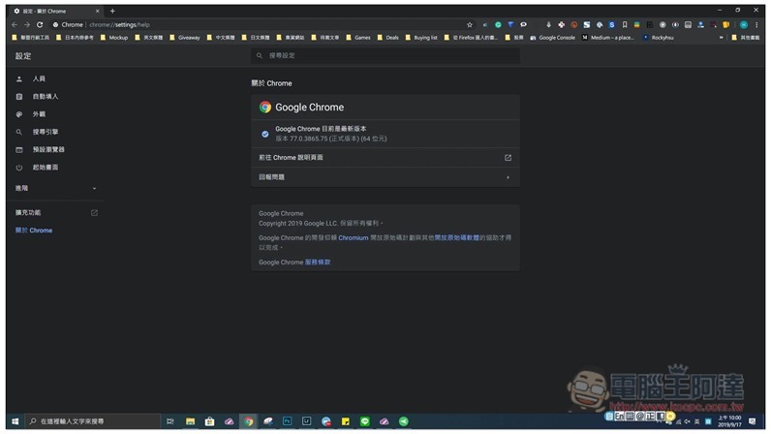Go to 搜尋引擎 (Search engine) settings
Screen dimensions: 771x434
tap(45, 132)
